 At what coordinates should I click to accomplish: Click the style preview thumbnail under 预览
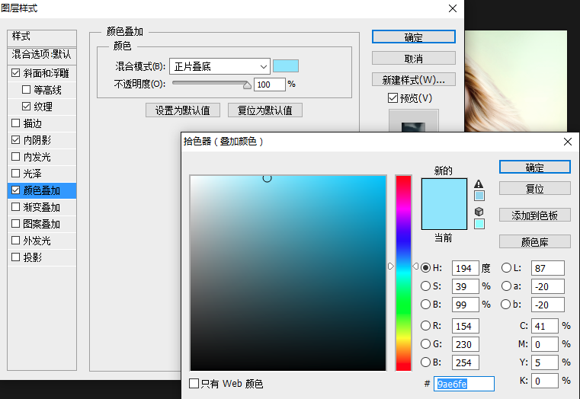(413, 121)
